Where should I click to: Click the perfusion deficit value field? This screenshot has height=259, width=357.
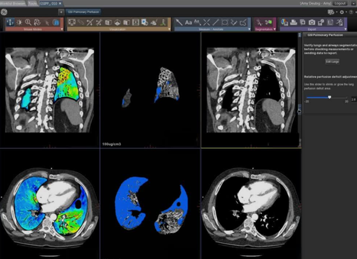click(354, 100)
